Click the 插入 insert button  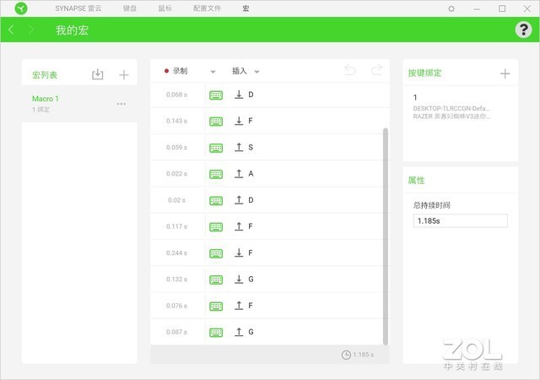point(240,71)
